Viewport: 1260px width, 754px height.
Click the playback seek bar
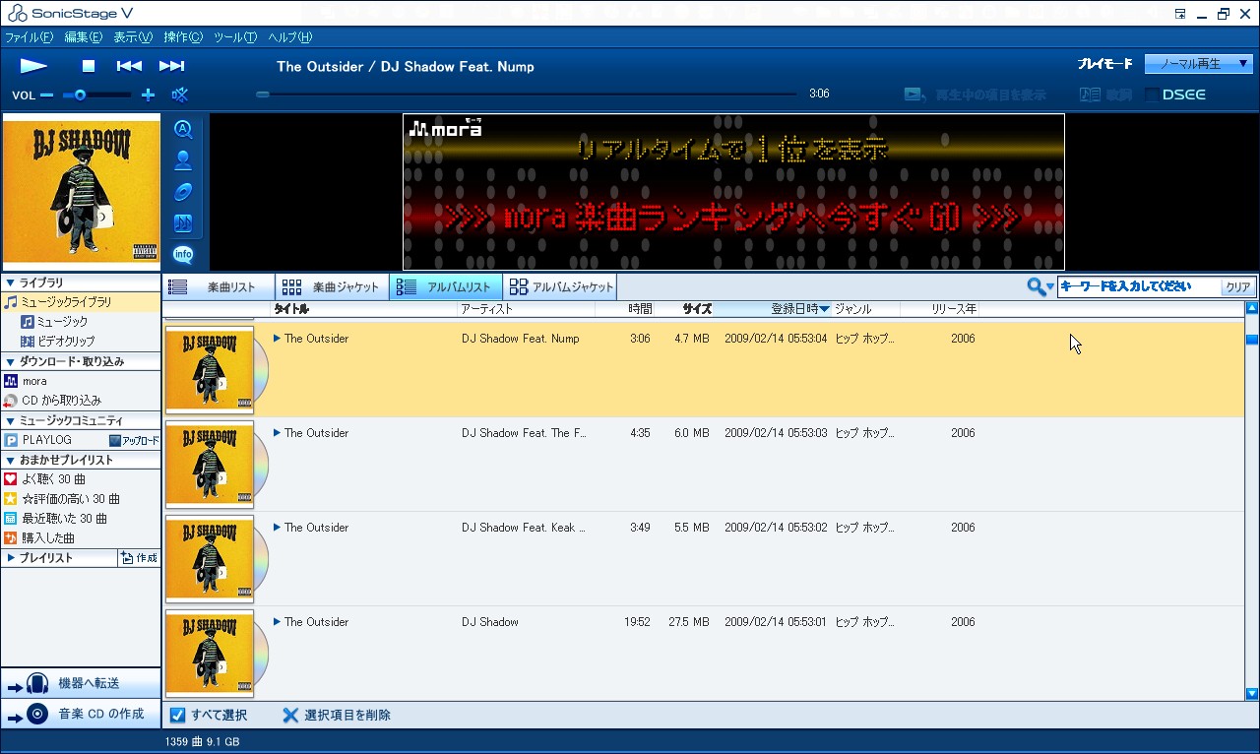(x=527, y=94)
